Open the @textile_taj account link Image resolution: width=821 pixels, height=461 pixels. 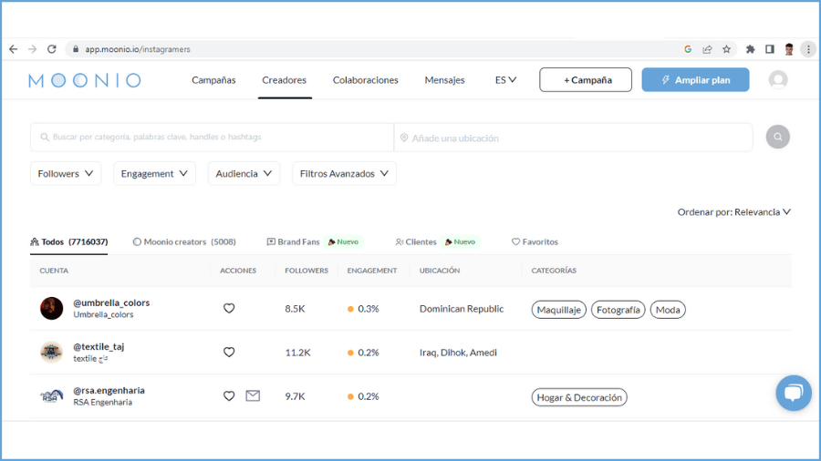pyautogui.click(x=99, y=346)
